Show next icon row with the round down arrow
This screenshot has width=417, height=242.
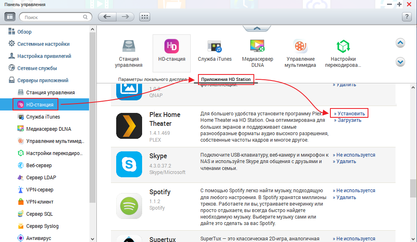pyautogui.click(x=400, y=62)
